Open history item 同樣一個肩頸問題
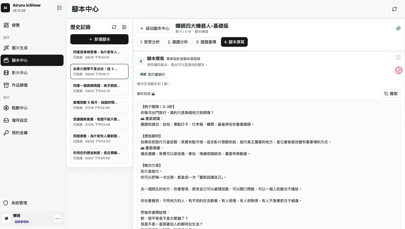 pyautogui.click(x=99, y=88)
